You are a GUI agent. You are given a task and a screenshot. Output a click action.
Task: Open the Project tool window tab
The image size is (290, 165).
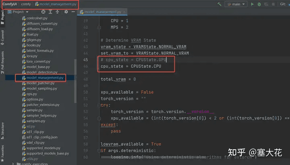coord(2,17)
